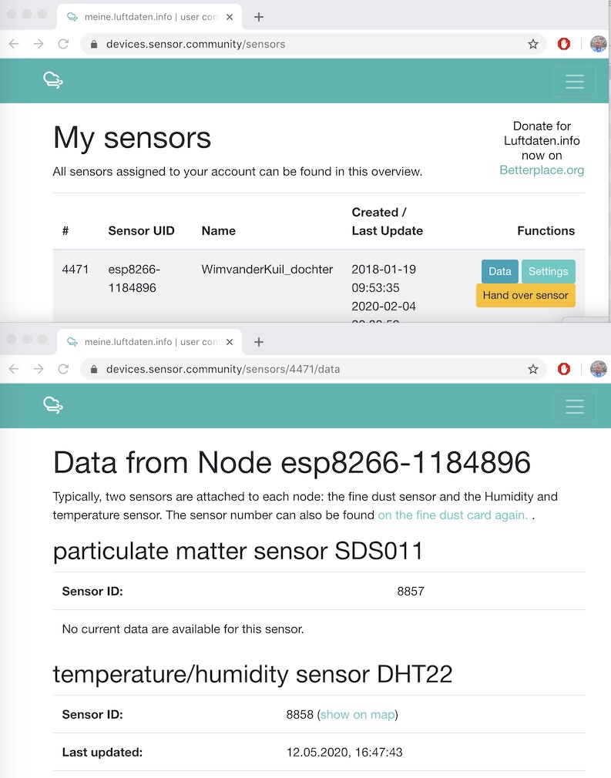
Task: Reload the bottom window's data page
Action: point(63,369)
